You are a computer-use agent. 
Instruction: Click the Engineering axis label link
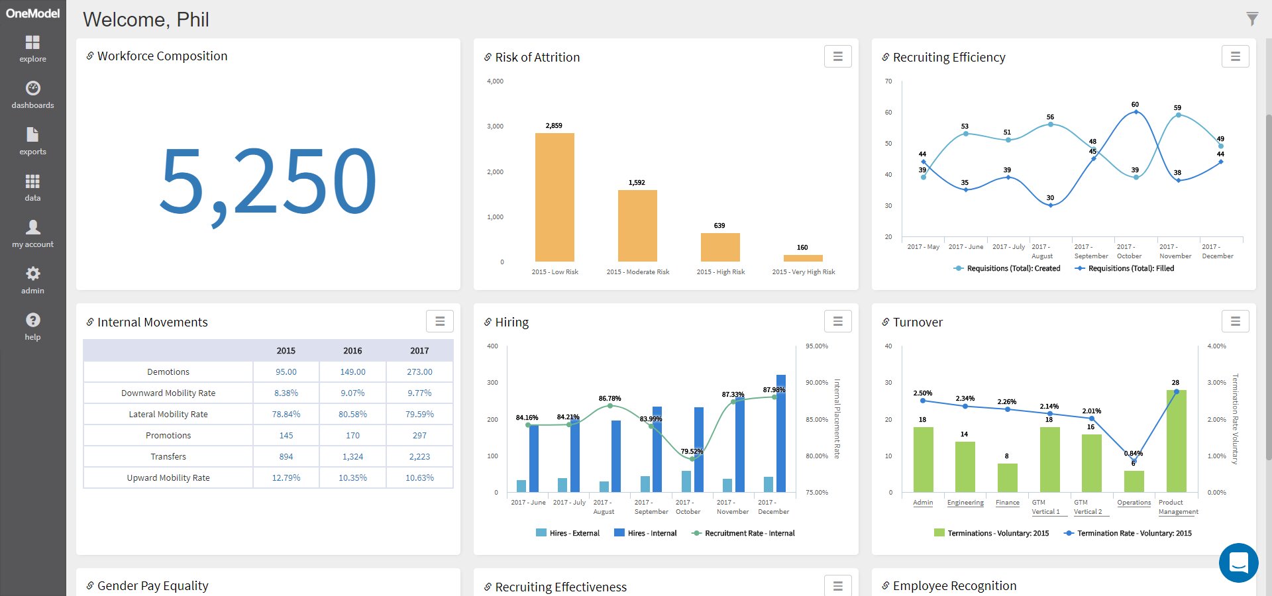coord(965,503)
